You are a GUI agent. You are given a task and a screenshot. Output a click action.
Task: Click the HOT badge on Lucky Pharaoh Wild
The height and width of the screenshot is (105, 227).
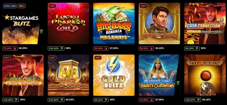point(52,6)
